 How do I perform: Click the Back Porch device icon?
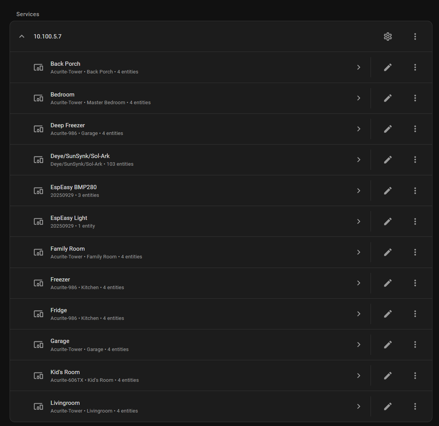38,67
